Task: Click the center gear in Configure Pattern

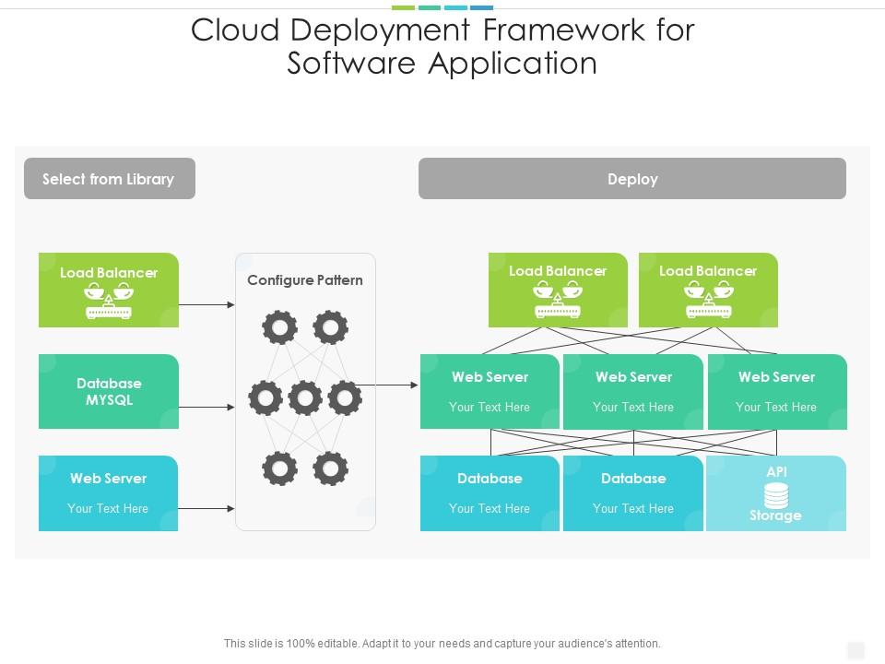Action: coord(305,398)
